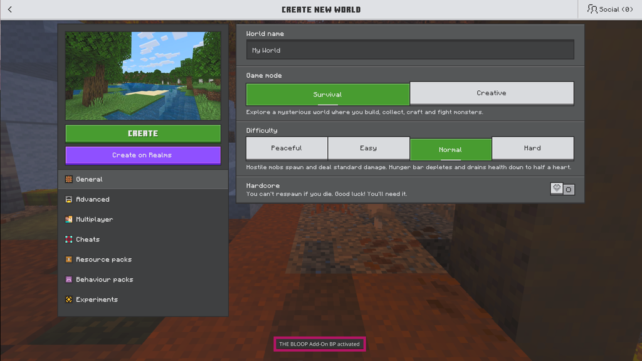Open the Social friends icon
Image resolution: width=642 pixels, height=361 pixels.
pyautogui.click(x=592, y=9)
